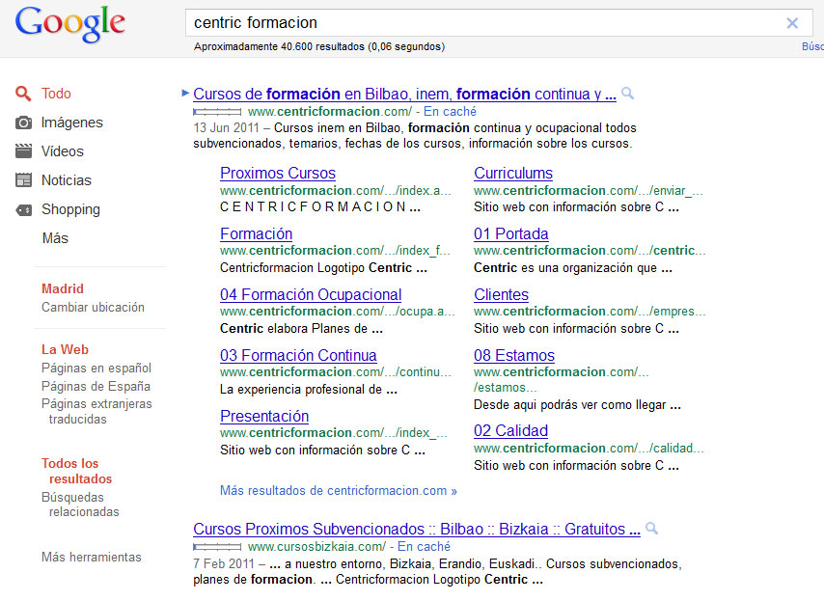Click the snippet 'La experiencia profesional de ...'
824x601 pixels.
pyautogui.click(x=309, y=390)
